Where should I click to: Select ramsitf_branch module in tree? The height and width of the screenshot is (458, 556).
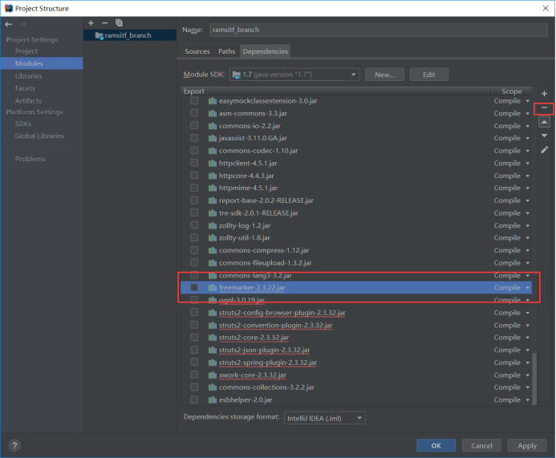(130, 35)
